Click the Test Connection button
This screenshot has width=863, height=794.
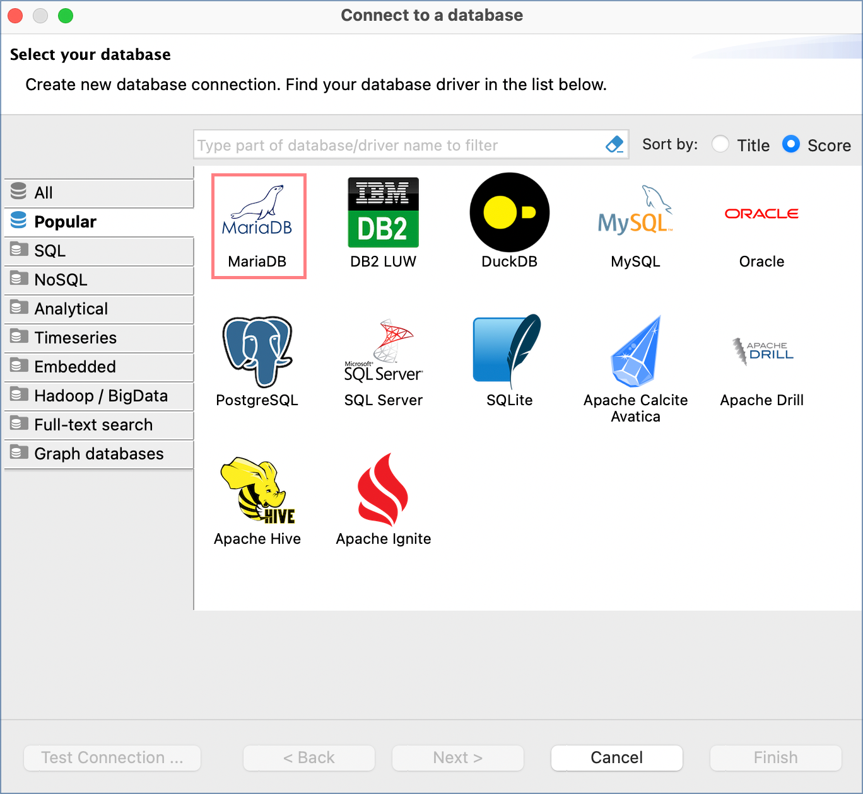(x=112, y=757)
